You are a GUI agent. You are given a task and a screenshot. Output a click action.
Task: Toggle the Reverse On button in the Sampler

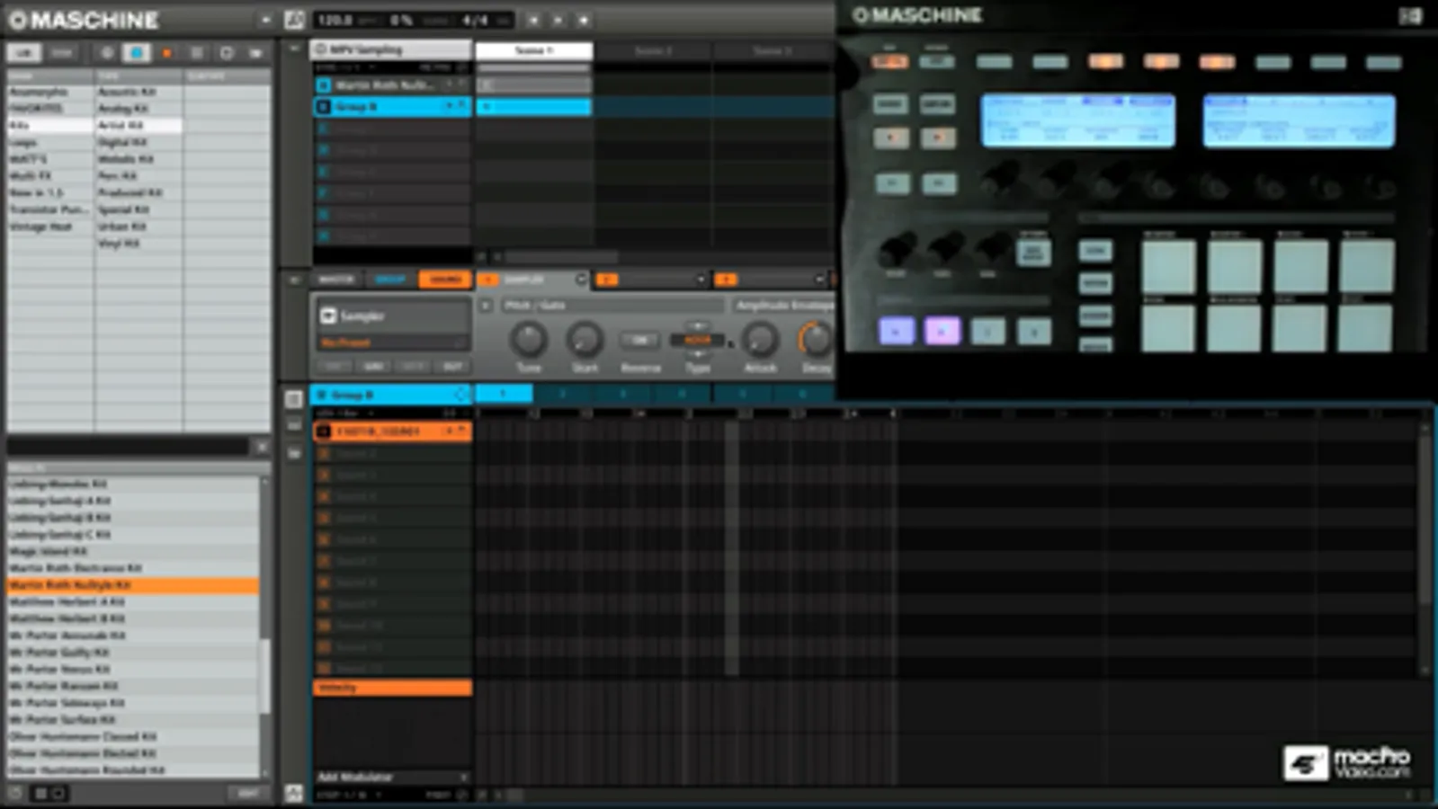(x=639, y=340)
